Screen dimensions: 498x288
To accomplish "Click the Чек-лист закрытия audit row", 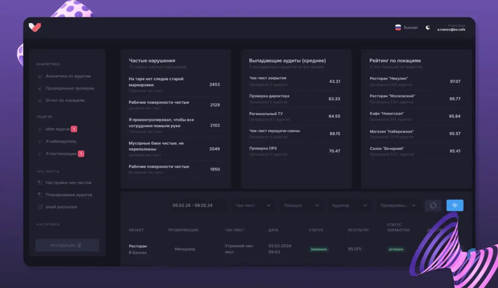I will click(x=295, y=81).
